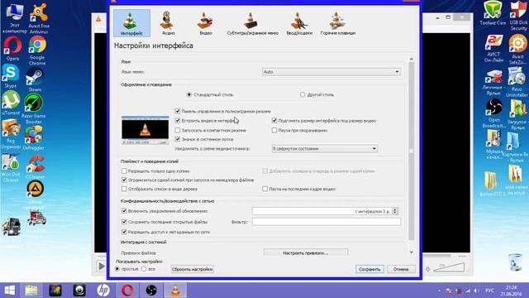Click VLC cone icon in taskbar
Screen dimensions: 529x298
pyautogui.click(x=175, y=291)
